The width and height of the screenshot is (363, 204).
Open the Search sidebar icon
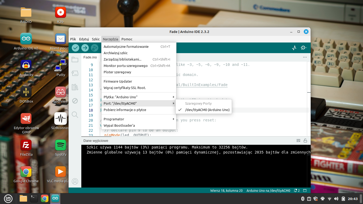[x=75, y=115]
